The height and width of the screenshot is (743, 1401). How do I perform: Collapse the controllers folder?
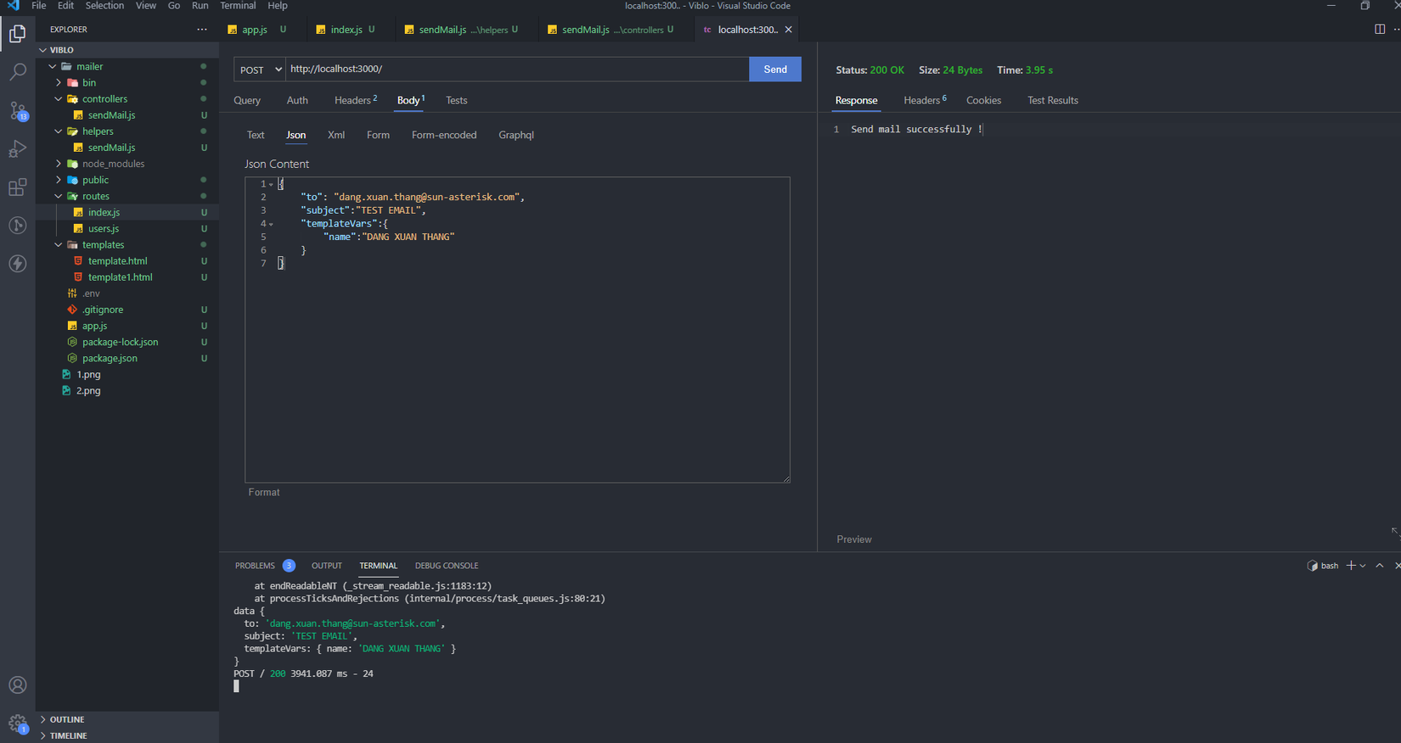tap(104, 99)
